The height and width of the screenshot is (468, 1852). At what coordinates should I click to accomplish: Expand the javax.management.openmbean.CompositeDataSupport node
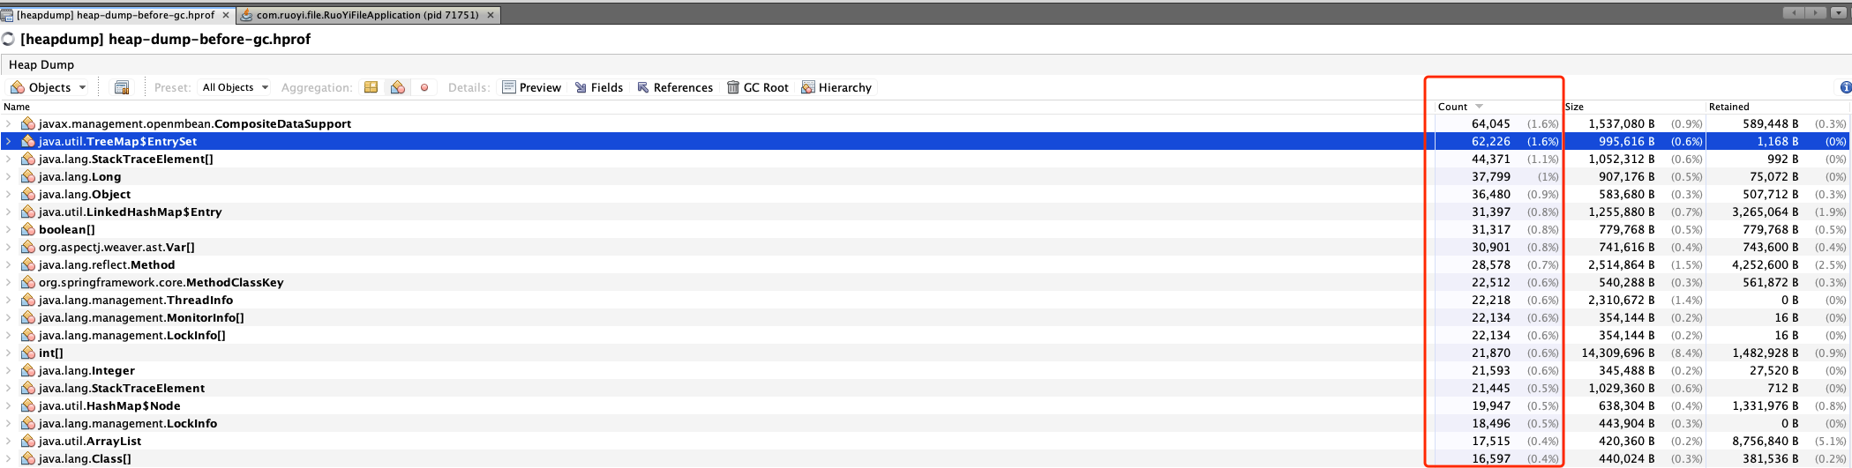9,123
